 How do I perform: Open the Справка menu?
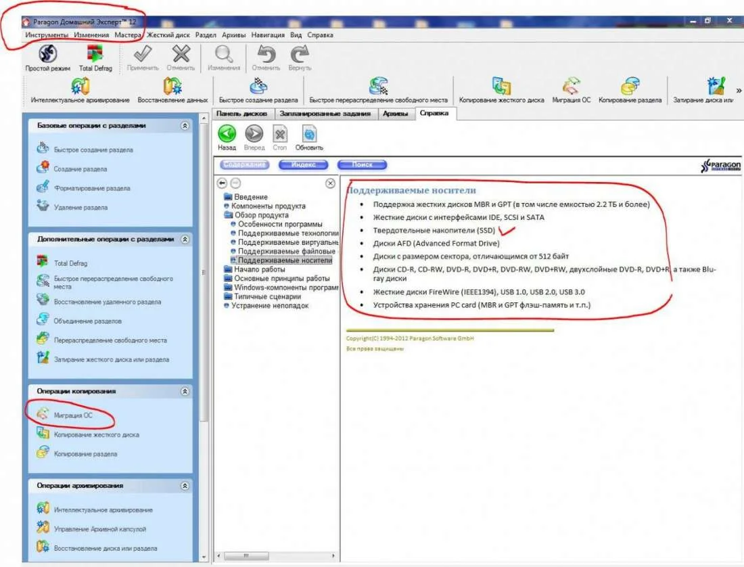(x=320, y=35)
